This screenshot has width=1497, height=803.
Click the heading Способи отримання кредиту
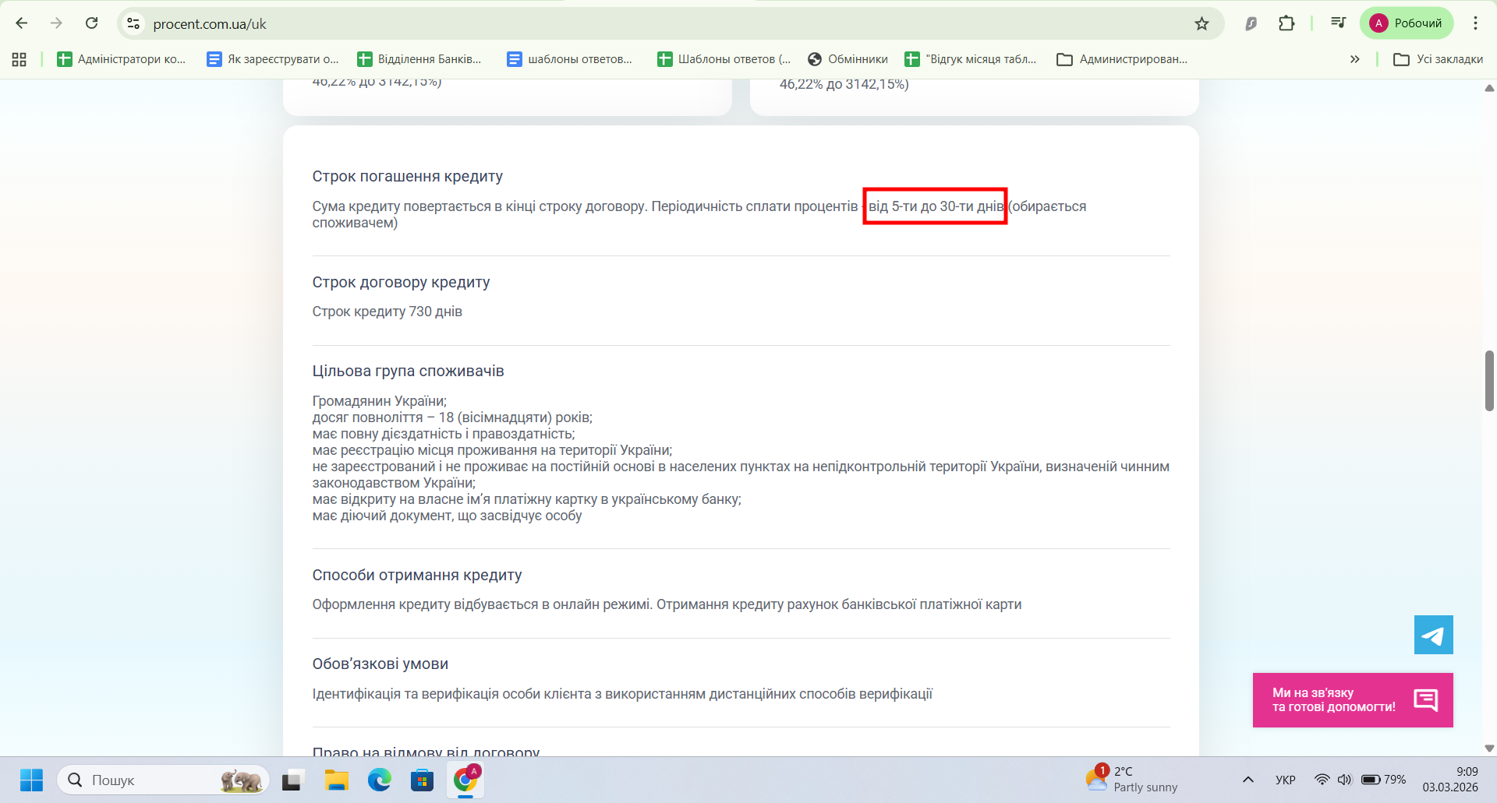click(417, 575)
